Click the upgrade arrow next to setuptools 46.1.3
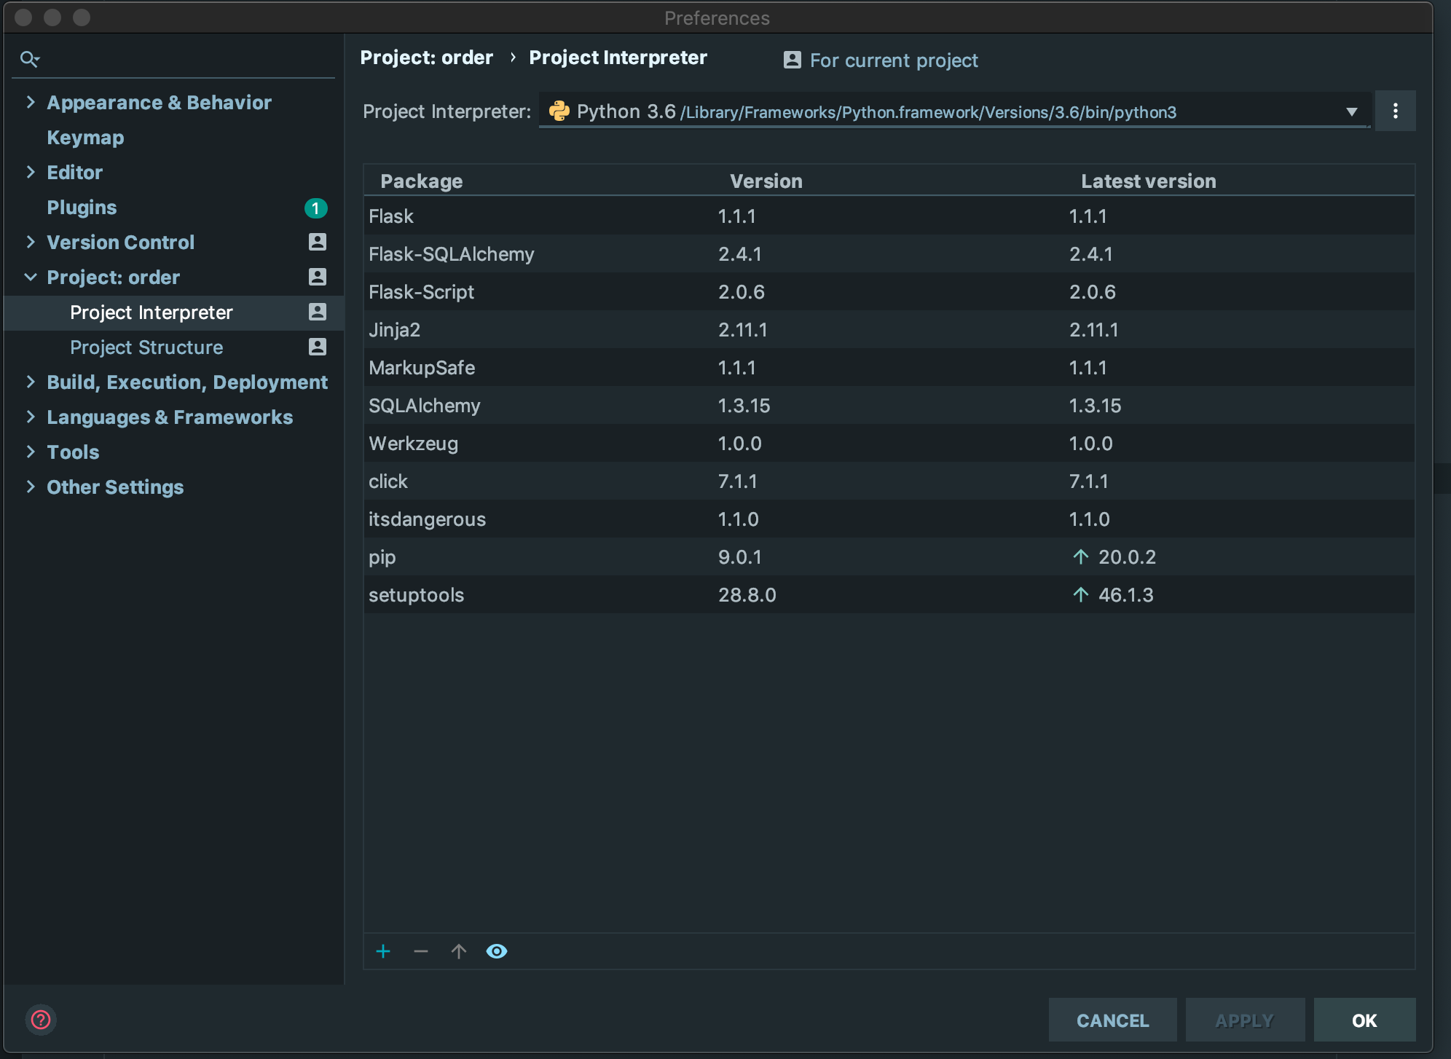Viewport: 1451px width, 1059px height. click(1081, 595)
